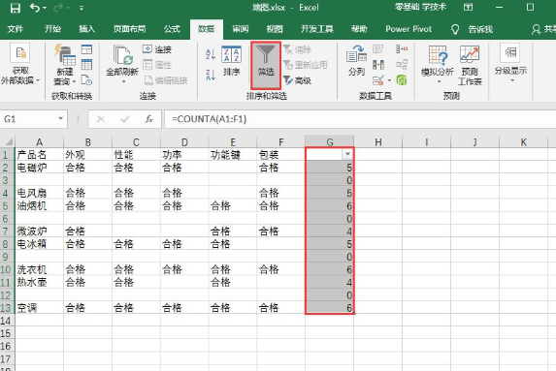This screenshot has width=556, height=371.
Task: Open the filter dropdown in cell G1
Action: (347, 154)
